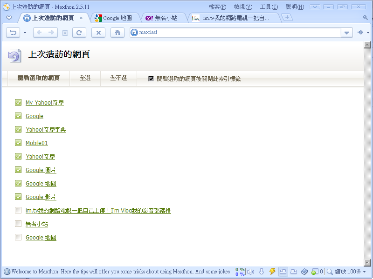373x279 pixels.
Task: Uncheck the Google 圖片 checkbox
Action: click(18, 170)
